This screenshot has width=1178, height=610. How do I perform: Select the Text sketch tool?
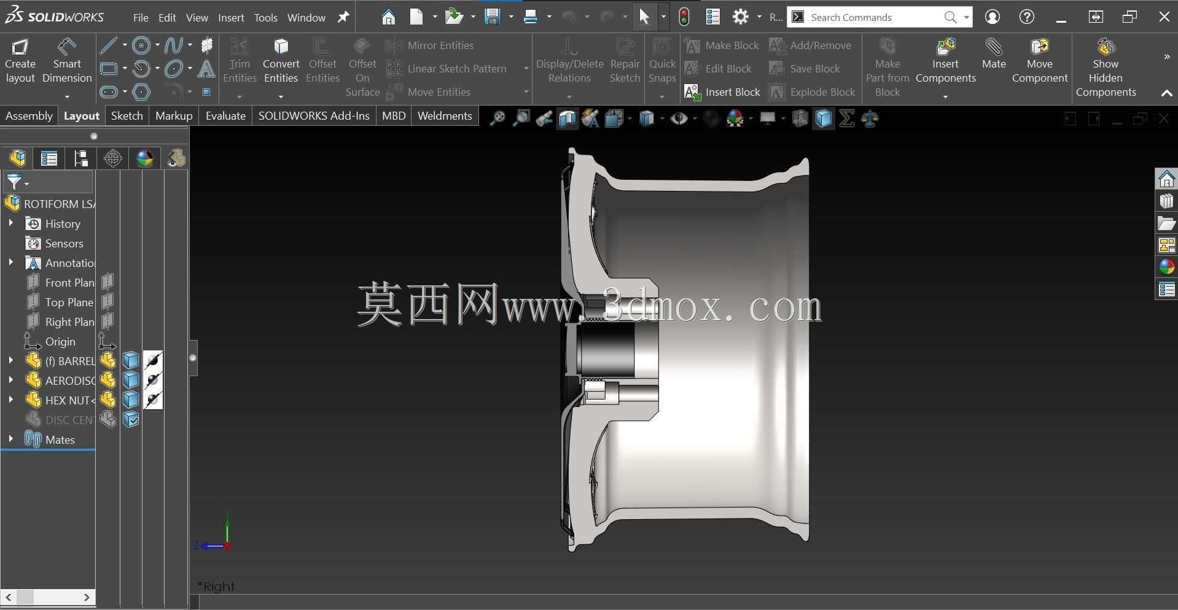[x=206, y=68]
